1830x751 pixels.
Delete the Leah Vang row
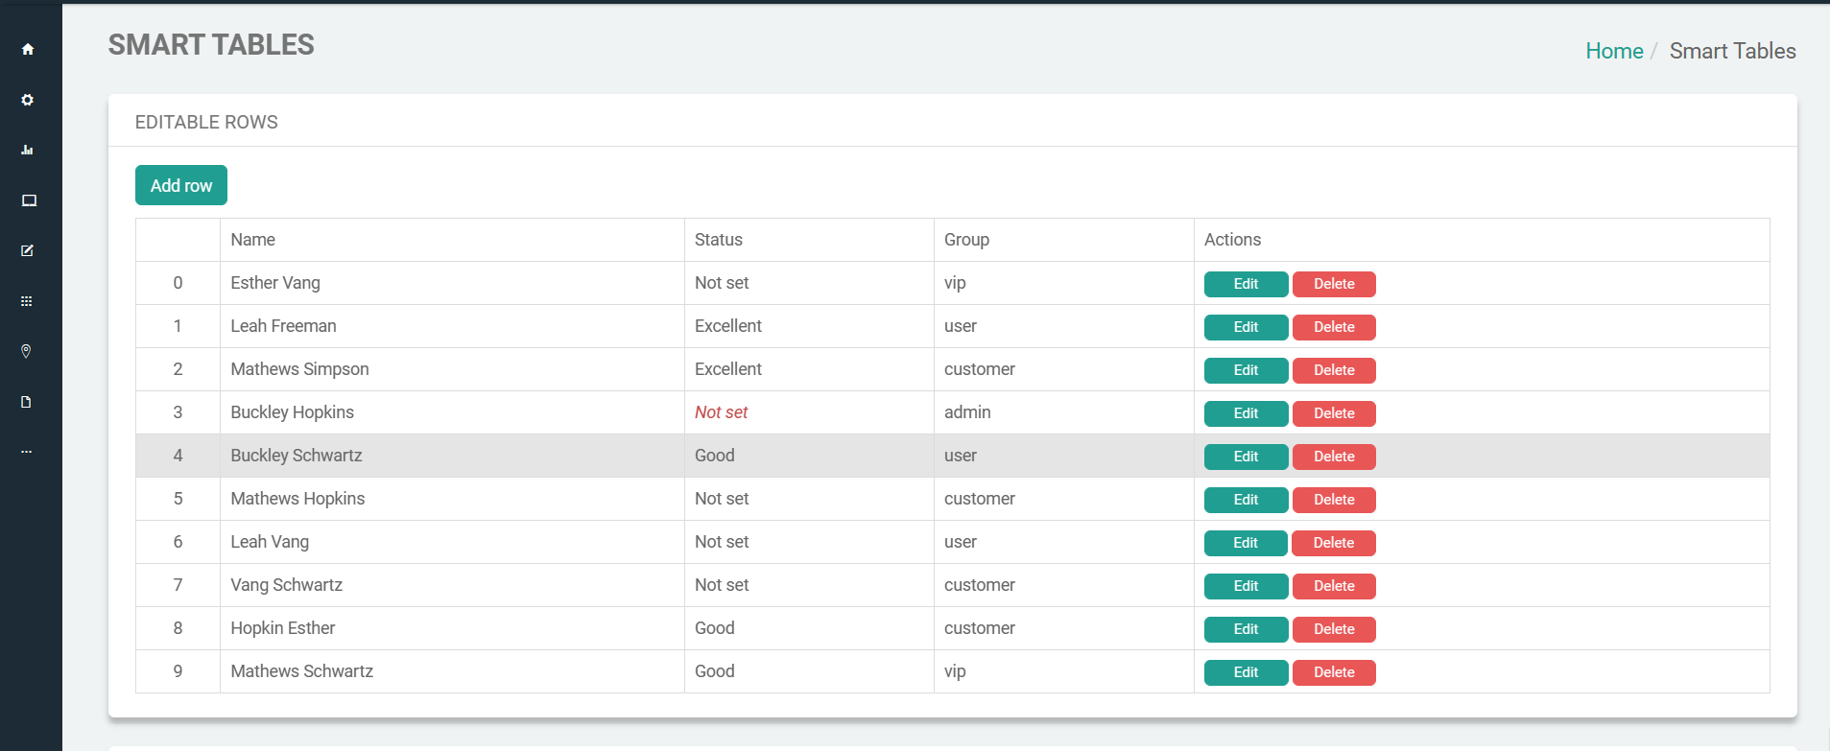click(1334, 543)
